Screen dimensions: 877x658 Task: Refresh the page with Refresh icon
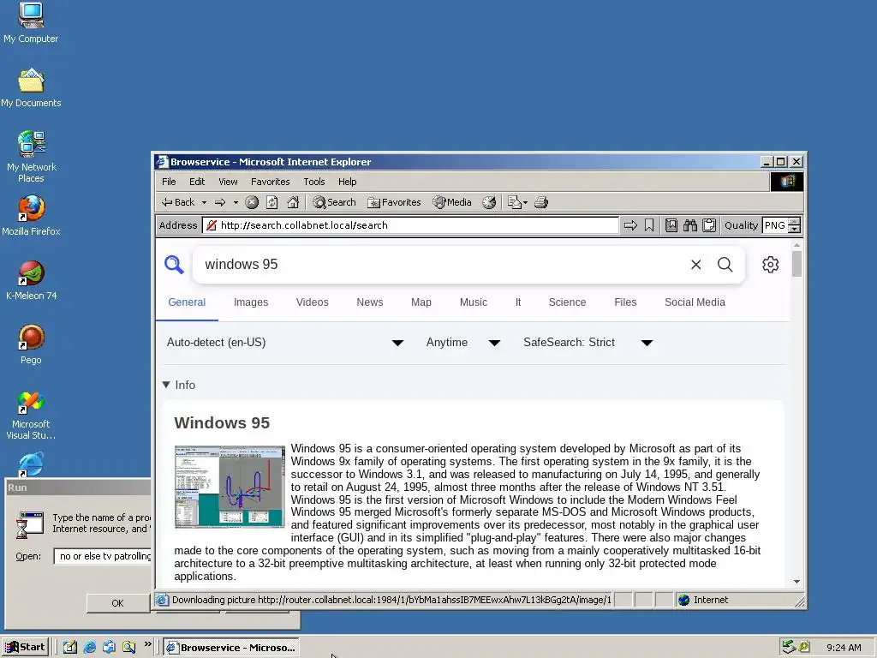[x=271, y=202]
